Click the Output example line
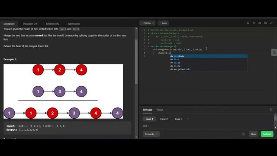Image resolution: width=277 pixels, height=156 pixels. (22, 130)
